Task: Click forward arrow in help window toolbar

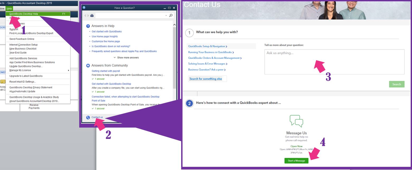Action: [88, 16]
